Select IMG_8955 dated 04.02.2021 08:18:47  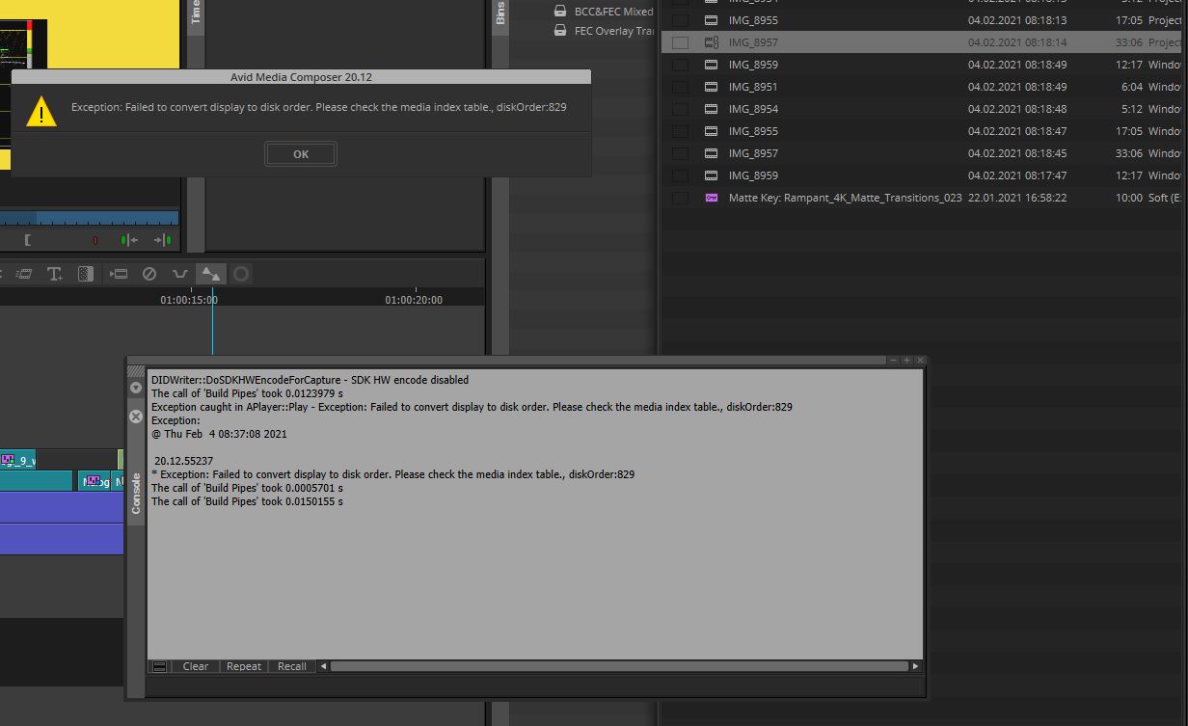pos(924,131)
